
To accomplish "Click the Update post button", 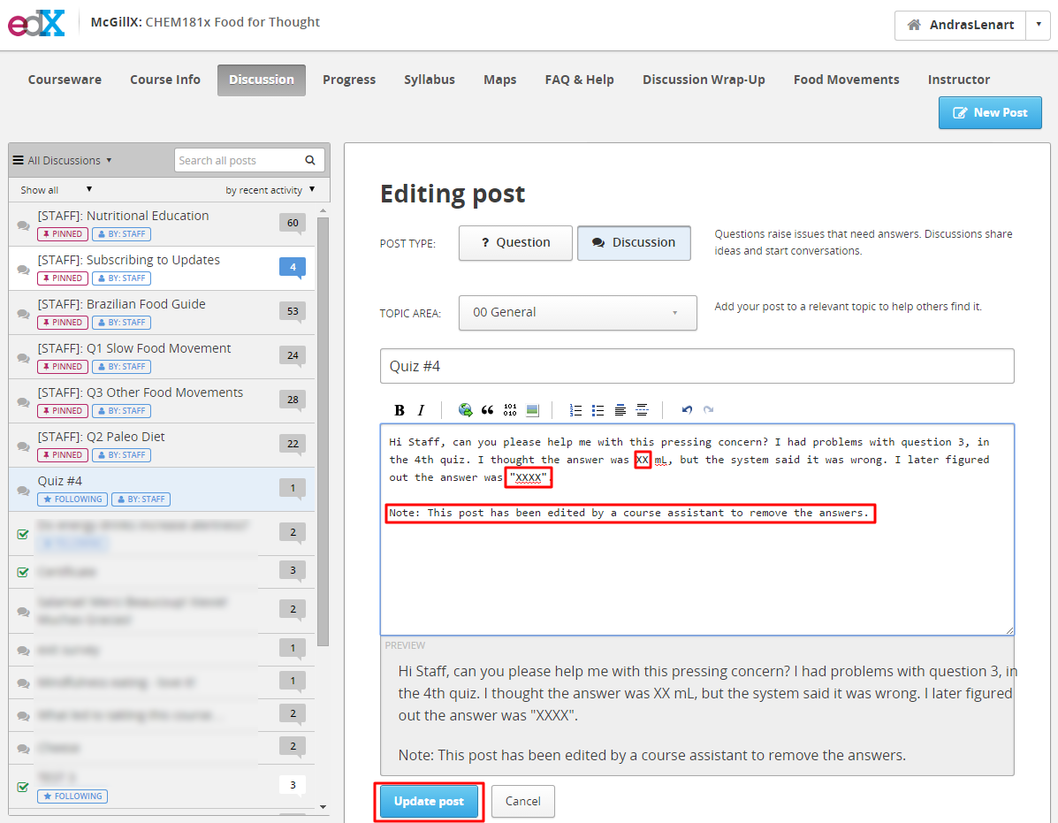I will pos(430,802).
